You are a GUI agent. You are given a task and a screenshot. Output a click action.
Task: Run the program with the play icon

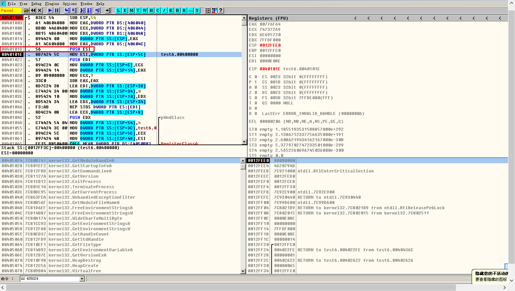click(50, 11)
